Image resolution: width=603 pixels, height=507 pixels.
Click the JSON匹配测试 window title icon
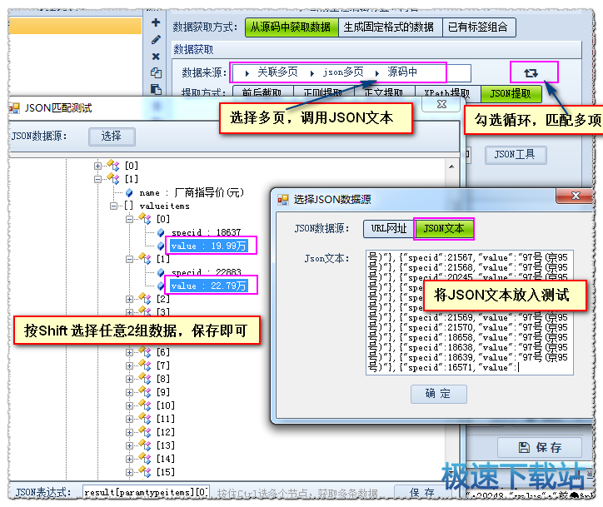[x=14, y=108]
